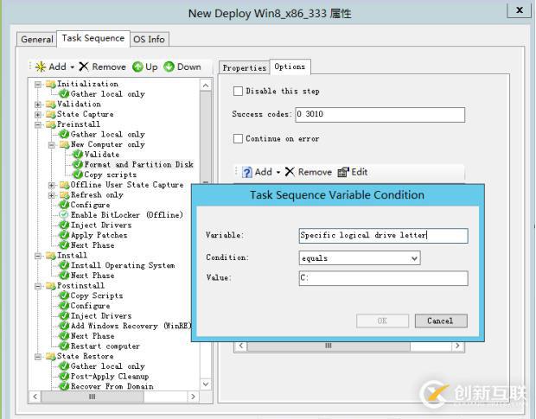Select the Recover From Domain step
536x419 pixels.
112,386
